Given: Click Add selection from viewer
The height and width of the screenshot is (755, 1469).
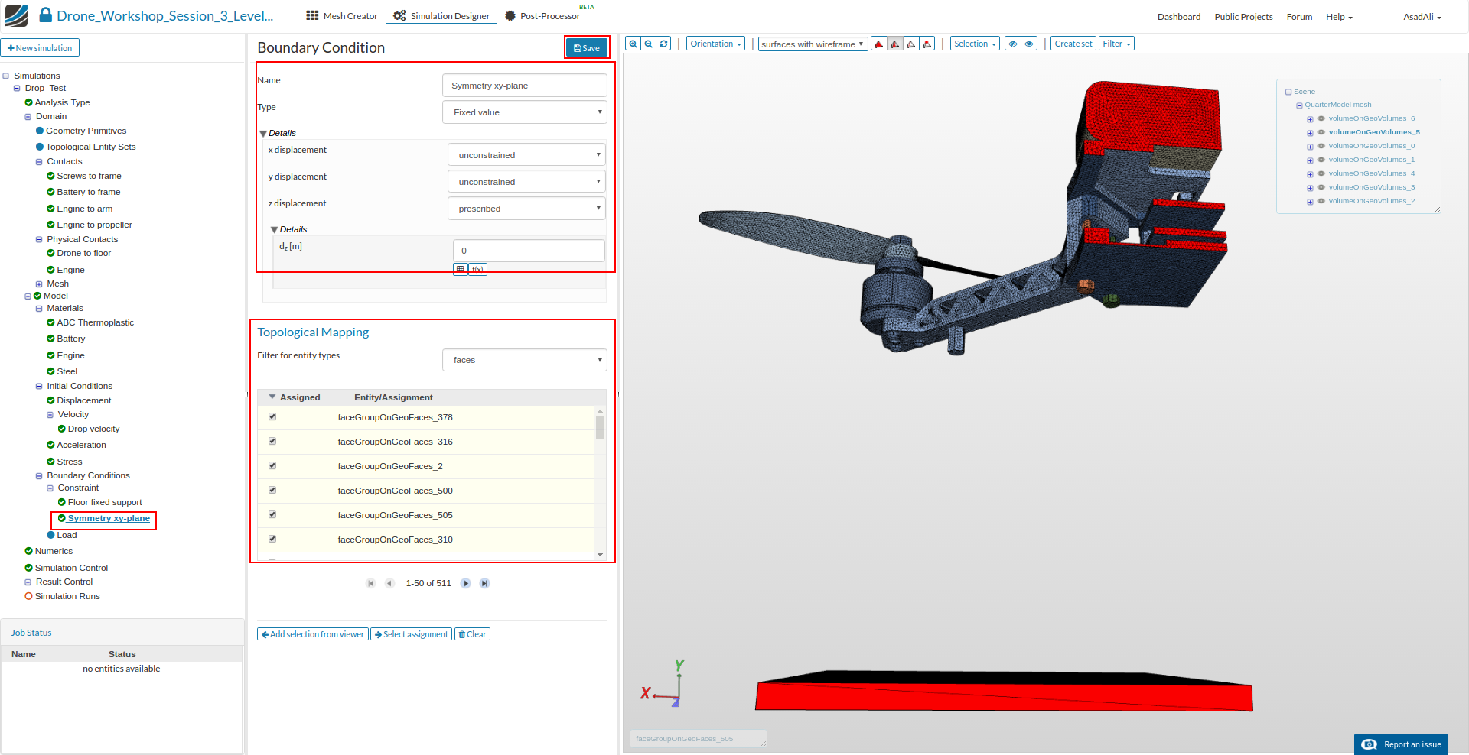Looking at the screenshot, I should 313,634.
